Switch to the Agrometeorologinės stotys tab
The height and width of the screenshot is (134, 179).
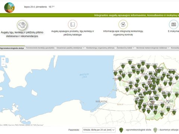pos(12,48)
